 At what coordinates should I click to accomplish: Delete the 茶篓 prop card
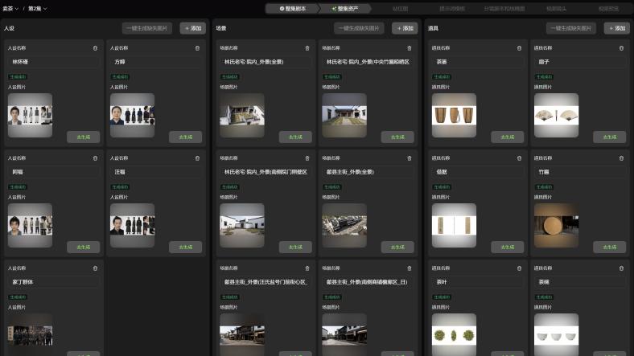(x=519, y=48)
